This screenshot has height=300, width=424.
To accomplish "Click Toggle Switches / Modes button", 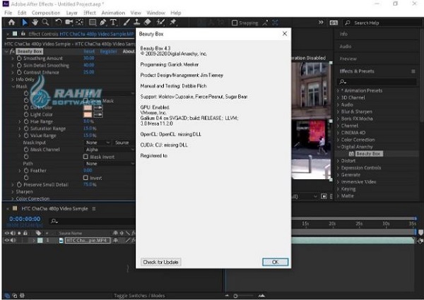I will click(x=139, y=296).
